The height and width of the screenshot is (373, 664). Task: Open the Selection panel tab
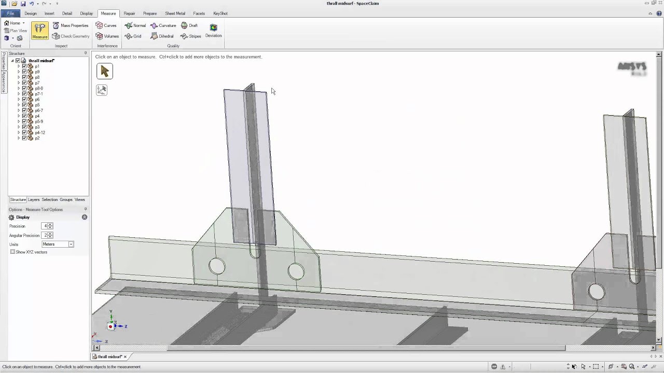(50, 199)
